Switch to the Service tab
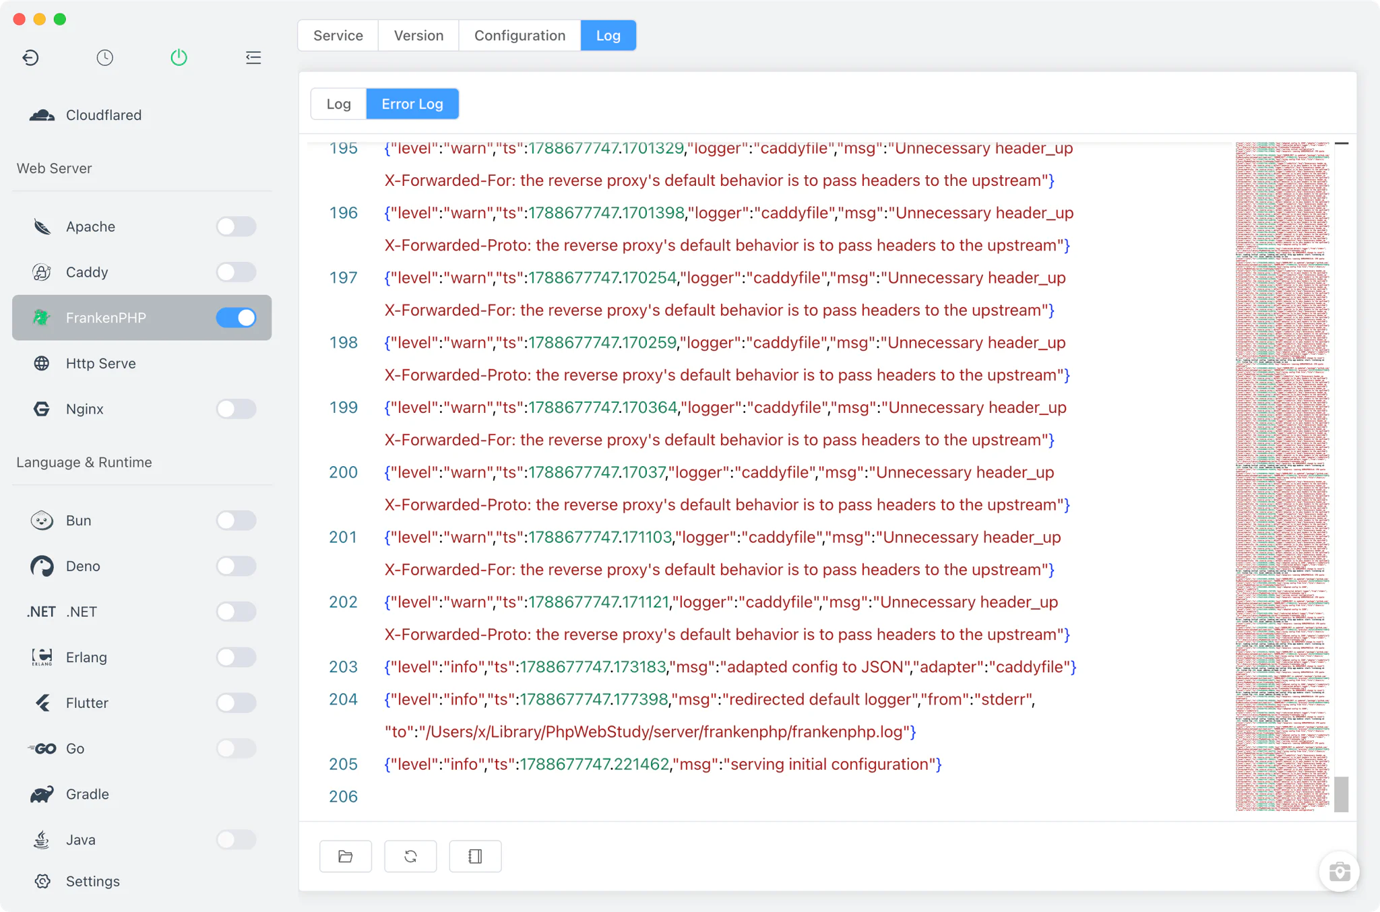Screen dimensions: 1380x912 point(338,36)
